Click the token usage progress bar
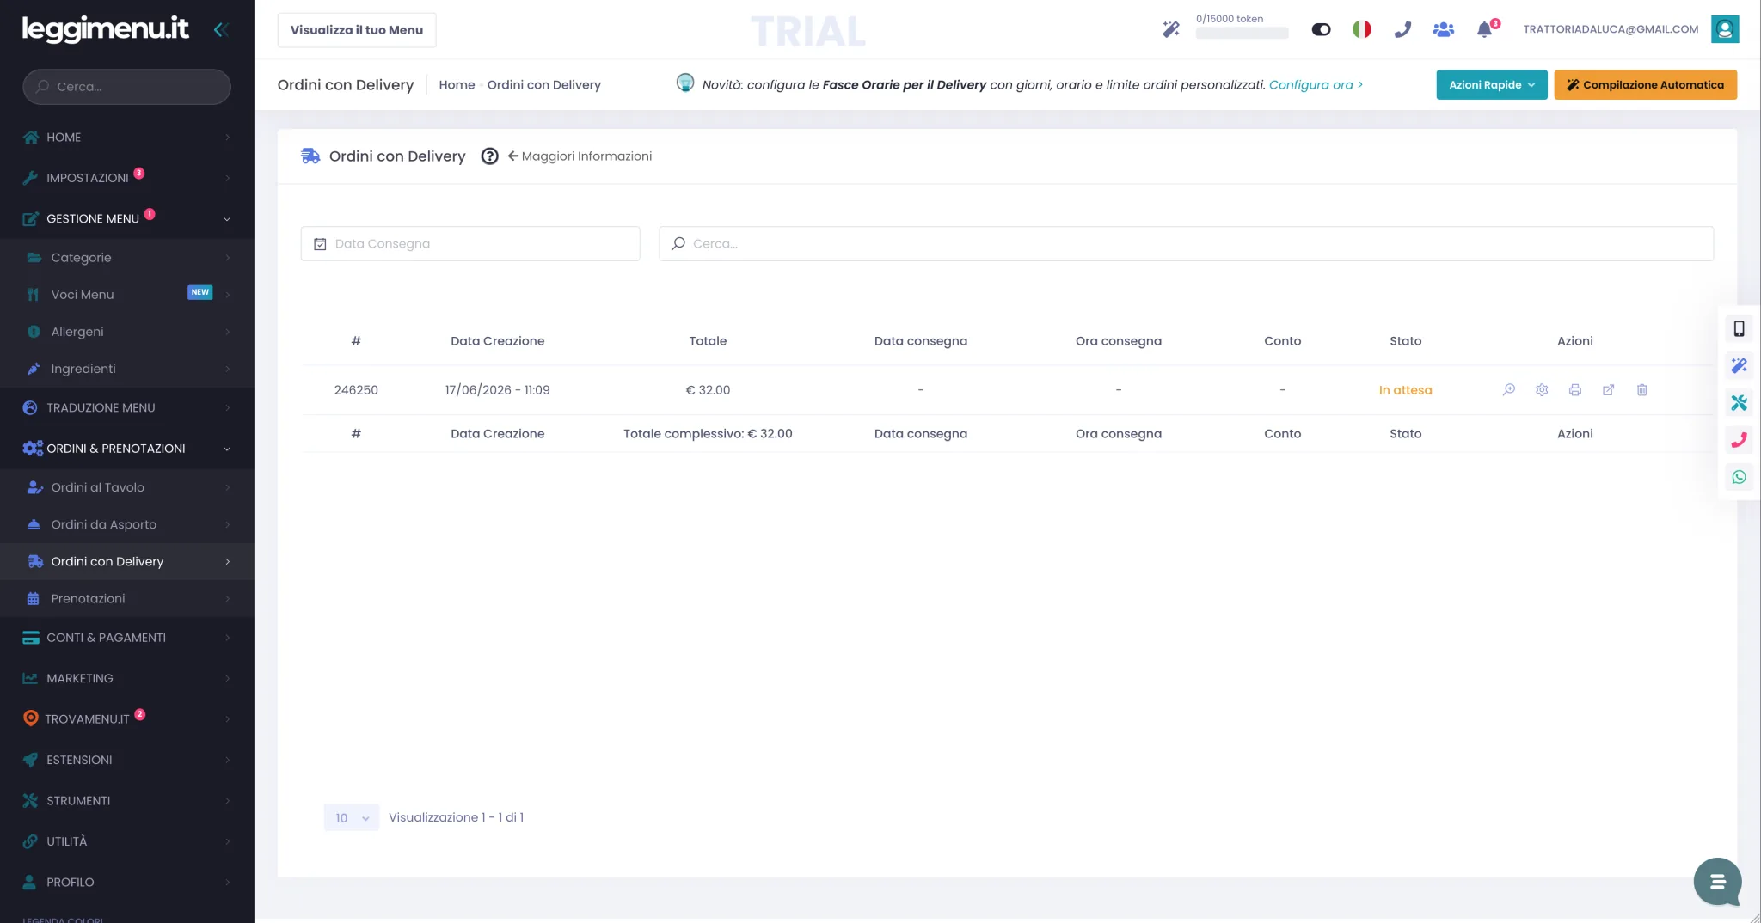This screenshot has height=923, width=1761. point(1242,34)
